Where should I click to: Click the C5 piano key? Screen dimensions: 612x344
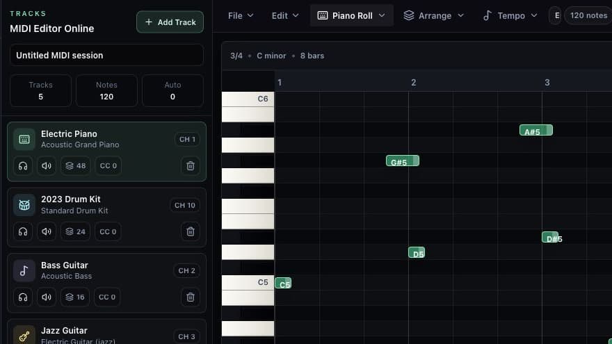(248, 282)
